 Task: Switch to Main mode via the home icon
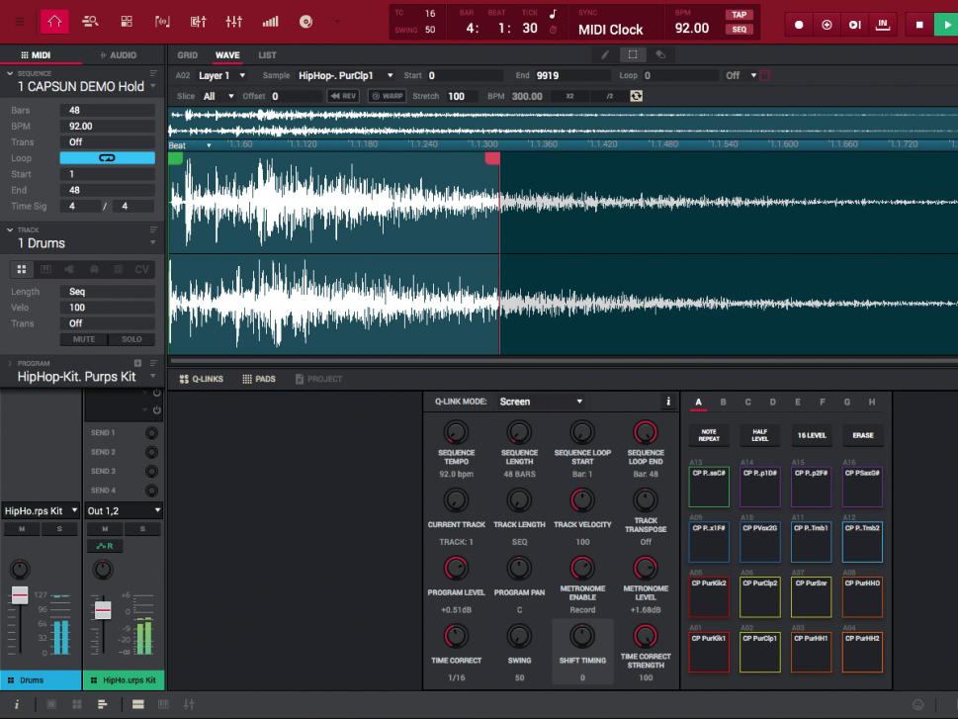point(55,21)
